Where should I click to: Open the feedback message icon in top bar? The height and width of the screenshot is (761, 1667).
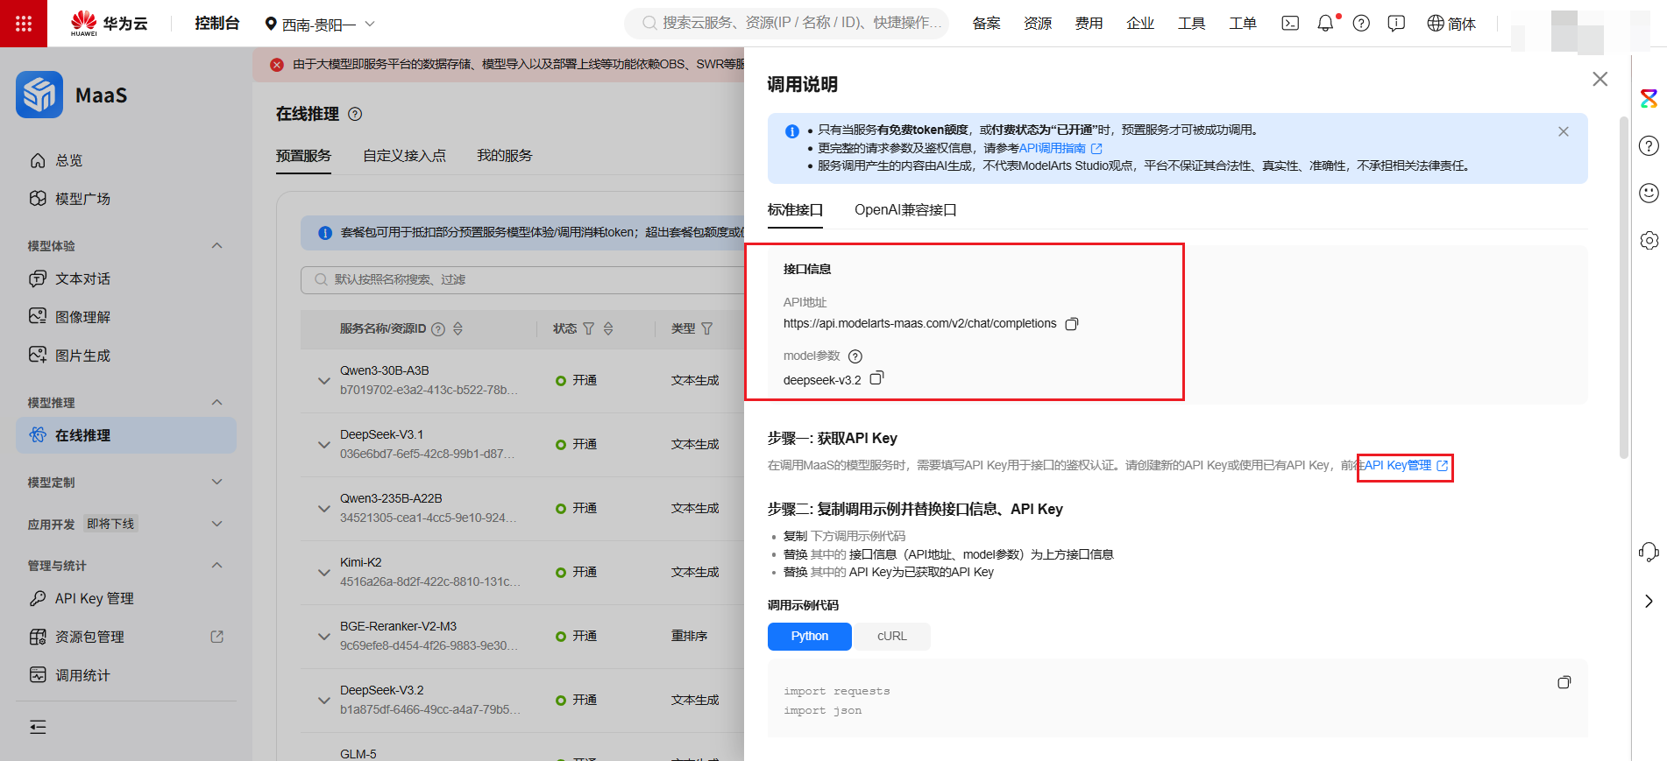coord(1396,24)
